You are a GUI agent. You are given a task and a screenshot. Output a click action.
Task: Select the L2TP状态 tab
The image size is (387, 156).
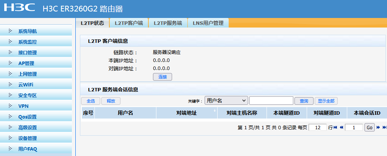tap(92, 23)
